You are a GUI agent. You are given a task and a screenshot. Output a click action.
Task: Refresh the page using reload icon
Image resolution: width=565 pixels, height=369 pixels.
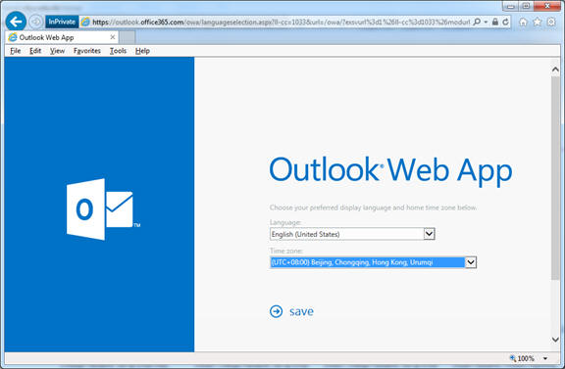coord(505,22)
